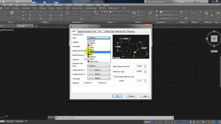Expand the Properties panel flyout

coord(161,22)
